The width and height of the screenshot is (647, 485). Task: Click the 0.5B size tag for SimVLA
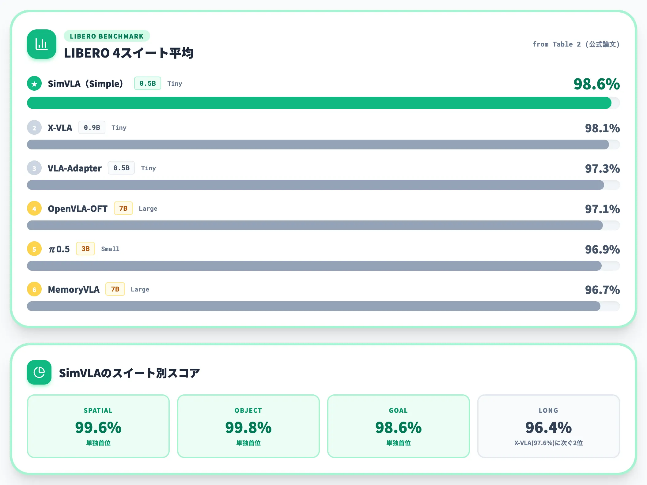click(148, 83)
